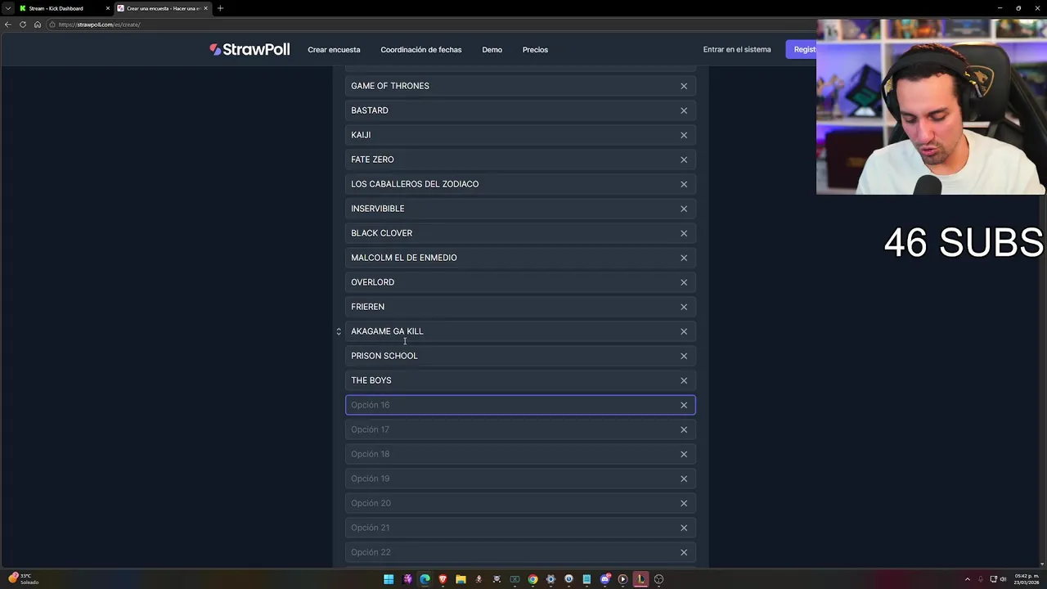Open a new browser tab
The height and width of the screenshot is (589, 1047).
[x=220, y=8]
